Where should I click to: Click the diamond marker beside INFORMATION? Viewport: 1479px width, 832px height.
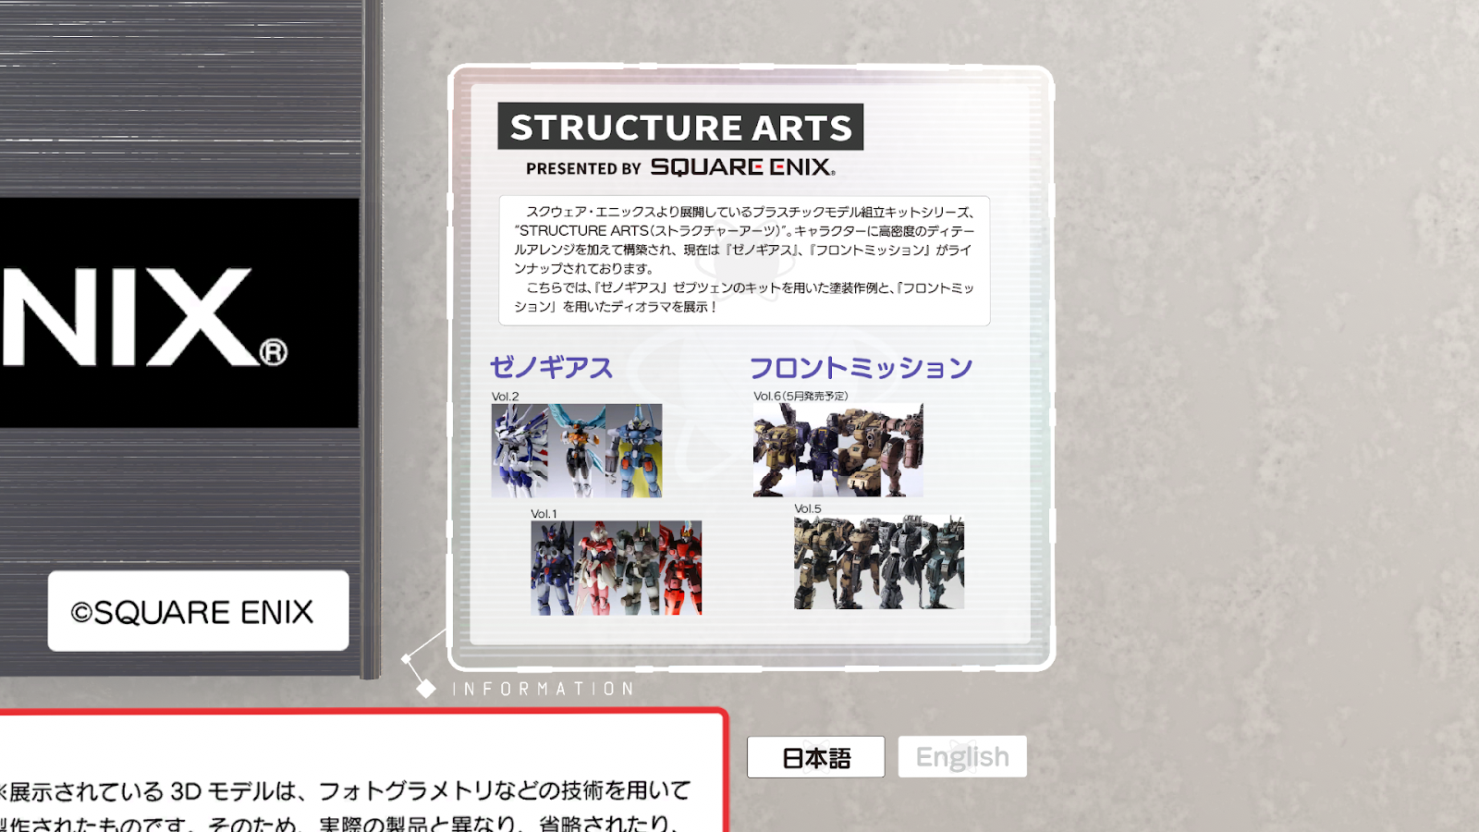pyautogui.click(x=426, y=689)
